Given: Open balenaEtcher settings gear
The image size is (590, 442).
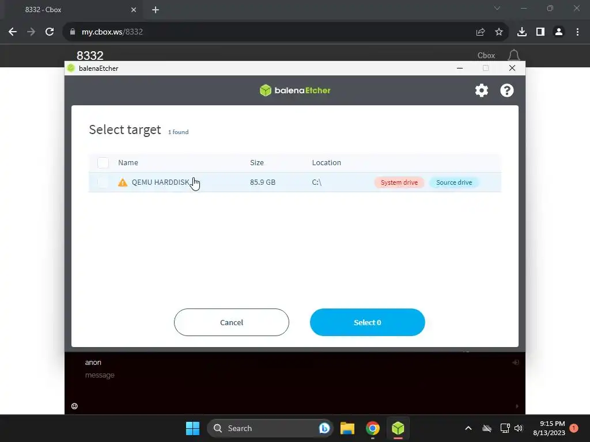Looking at the screenshot, I should [481, 90].
